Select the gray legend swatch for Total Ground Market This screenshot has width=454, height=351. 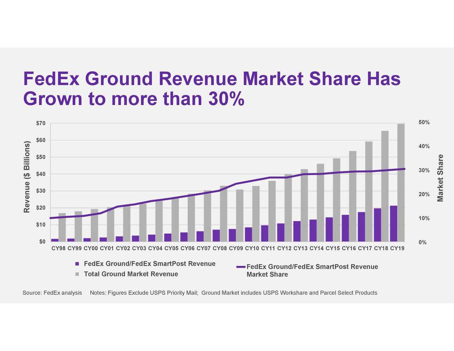pyautogui.click(x=77, y=274)
